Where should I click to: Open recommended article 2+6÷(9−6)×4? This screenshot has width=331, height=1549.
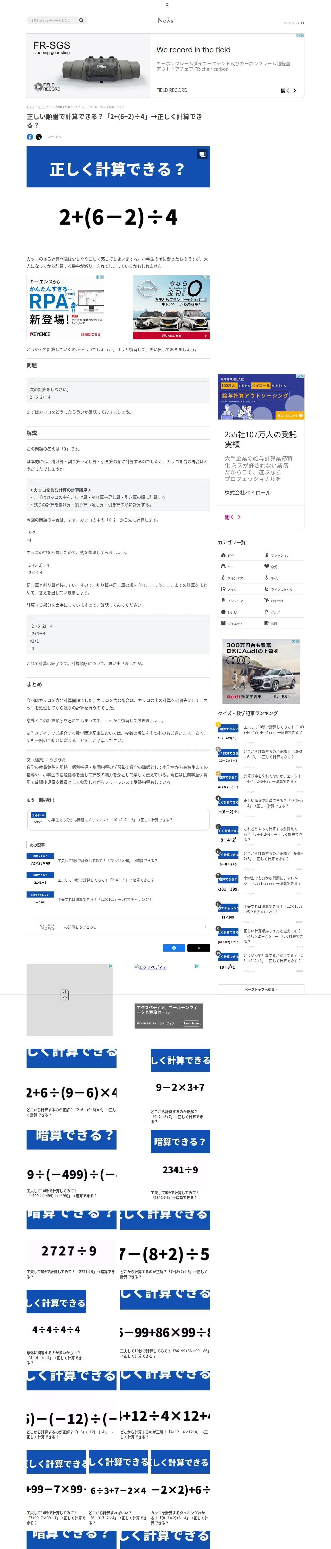71,1083
